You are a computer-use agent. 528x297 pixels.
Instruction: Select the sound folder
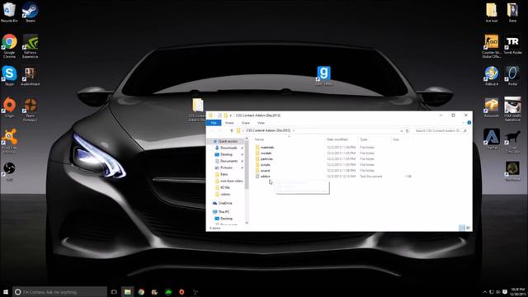[x=265, y=171]
